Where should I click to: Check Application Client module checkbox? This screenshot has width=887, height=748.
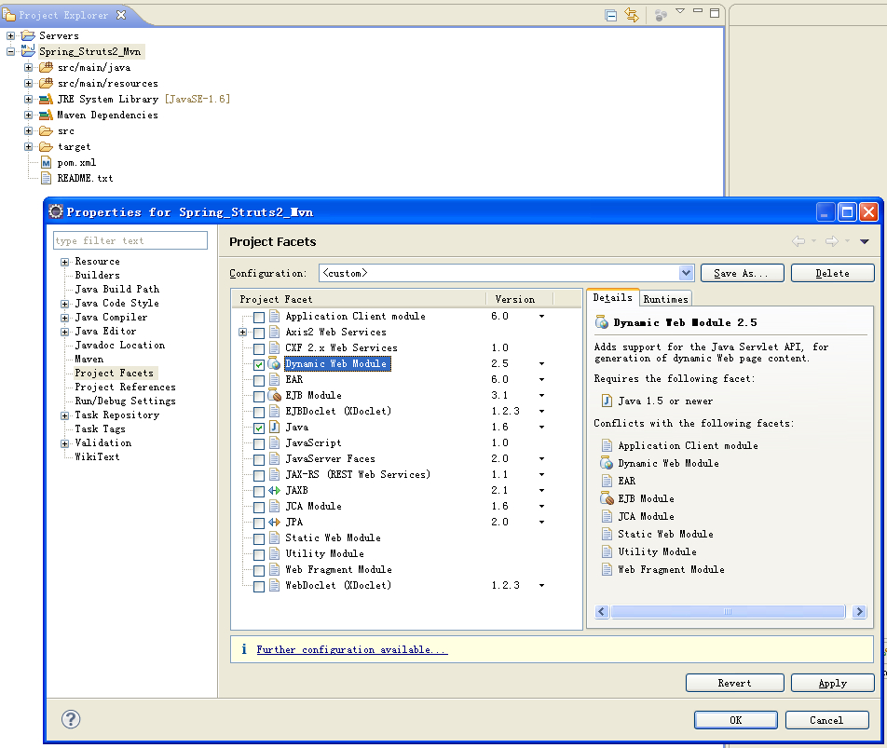[259, 317]
